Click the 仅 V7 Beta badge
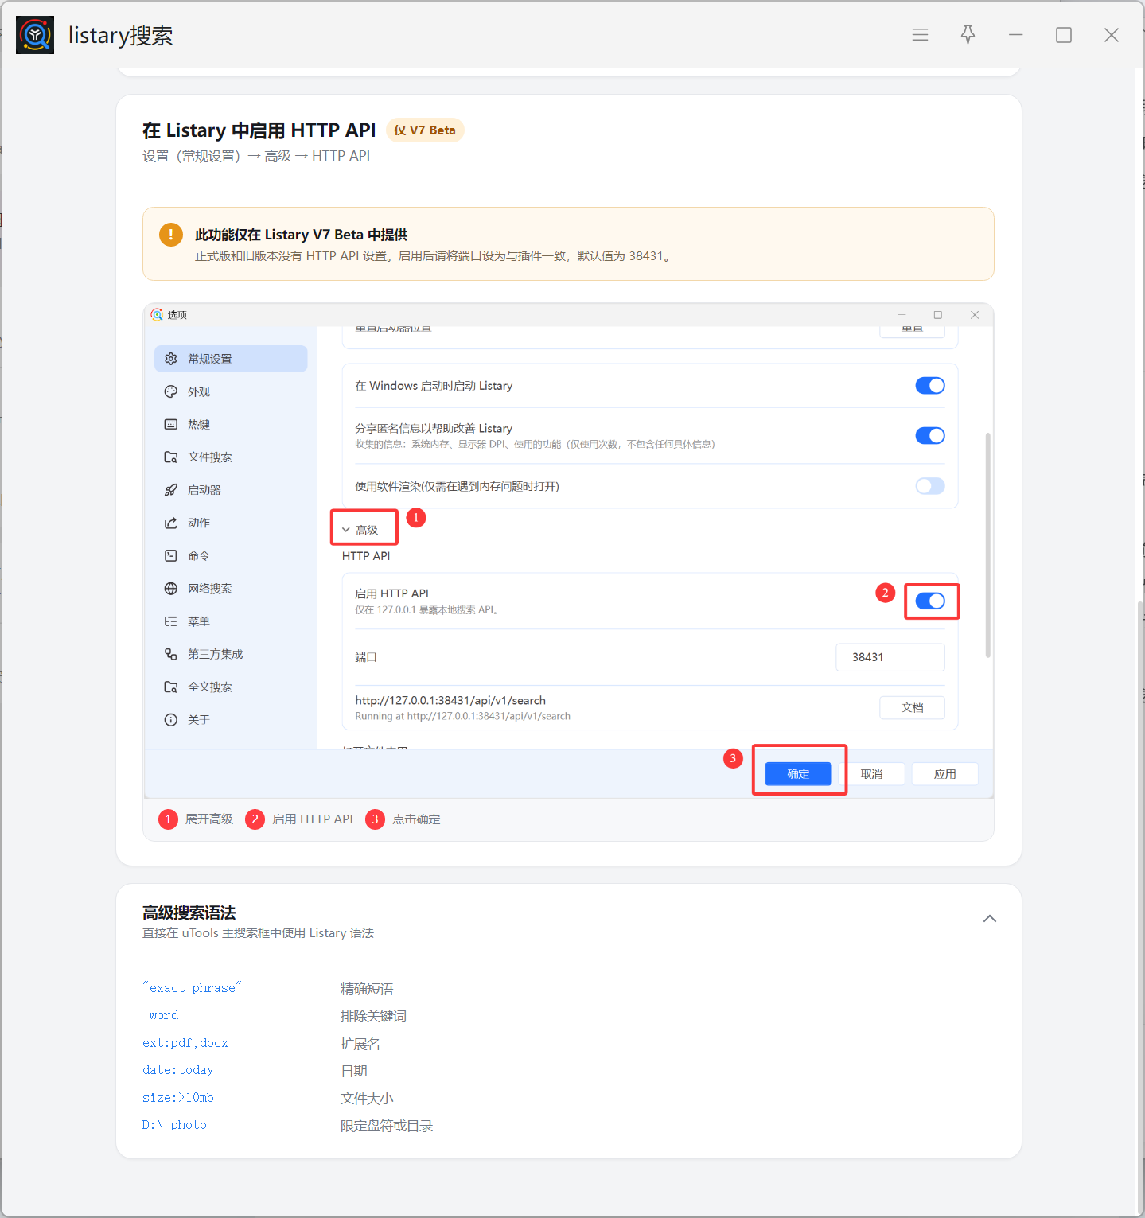This screenshot has width=1145, height=1218. (x=425, y=130)
